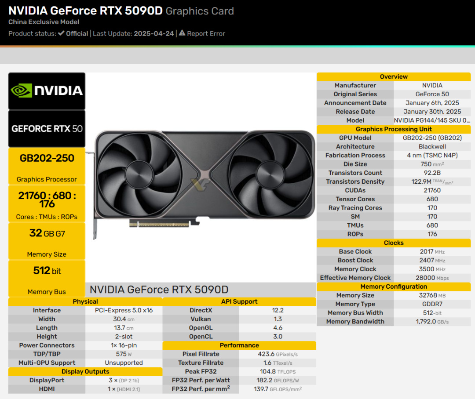Click the Height value 2-slot
The height and width of the screenshot is (399, 475).
124,337
